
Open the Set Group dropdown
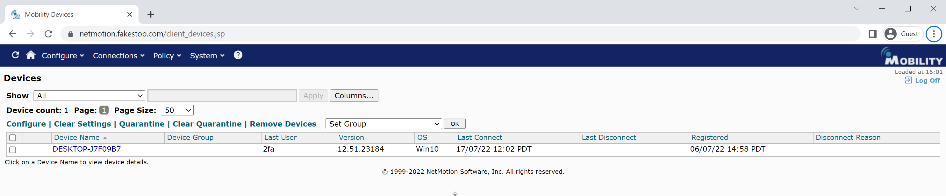coord(383,124)
